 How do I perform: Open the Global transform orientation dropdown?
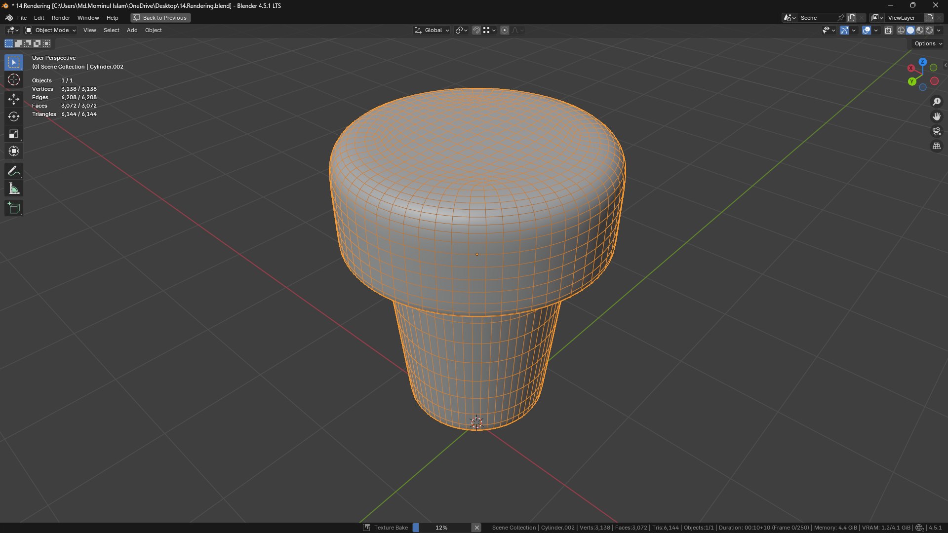(432, 30)
